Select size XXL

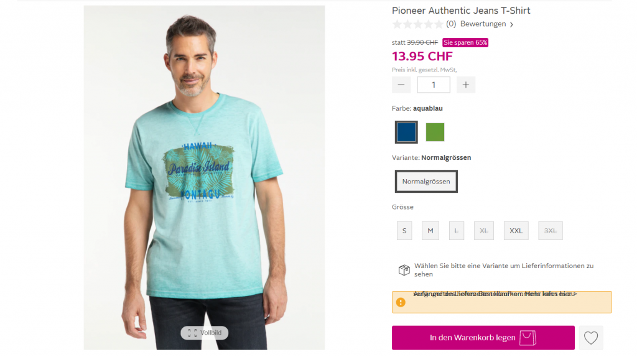[516, 231]
